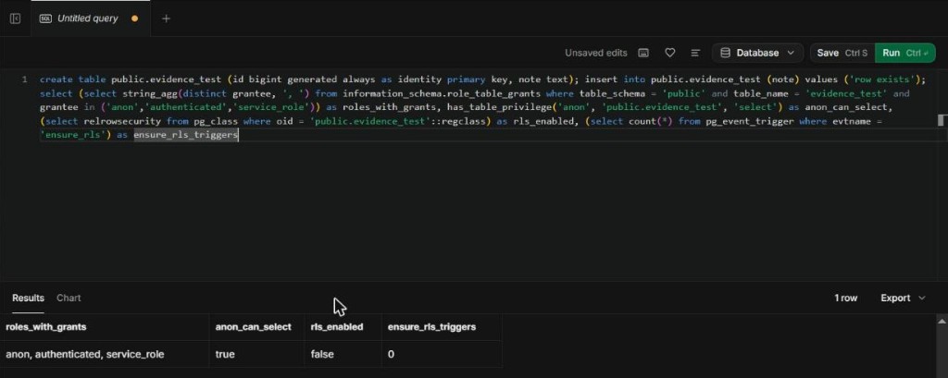This screenshot has height=378, width=948.
Task: Open the Export dropdown
Action: 904,299
